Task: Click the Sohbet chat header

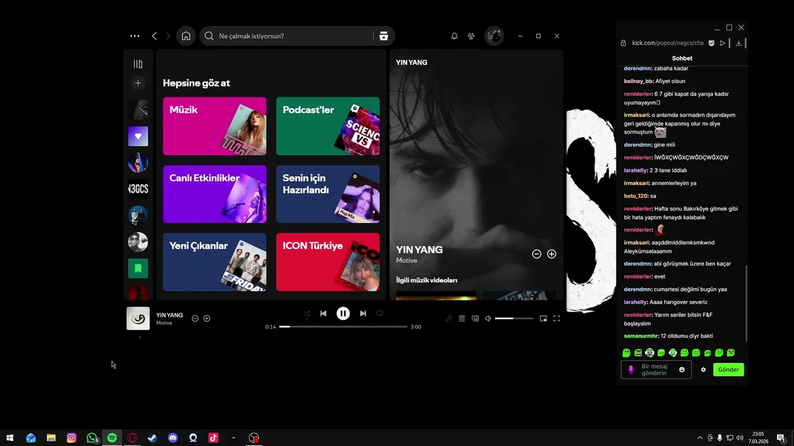Action: coord(682,58)
